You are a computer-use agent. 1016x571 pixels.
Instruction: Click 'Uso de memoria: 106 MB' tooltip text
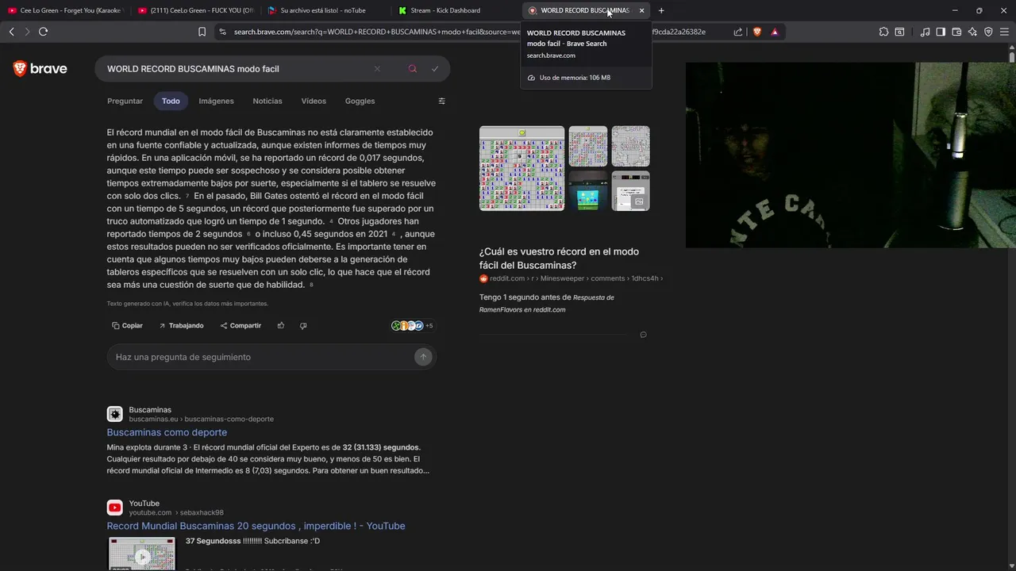(x=575, y=78)
